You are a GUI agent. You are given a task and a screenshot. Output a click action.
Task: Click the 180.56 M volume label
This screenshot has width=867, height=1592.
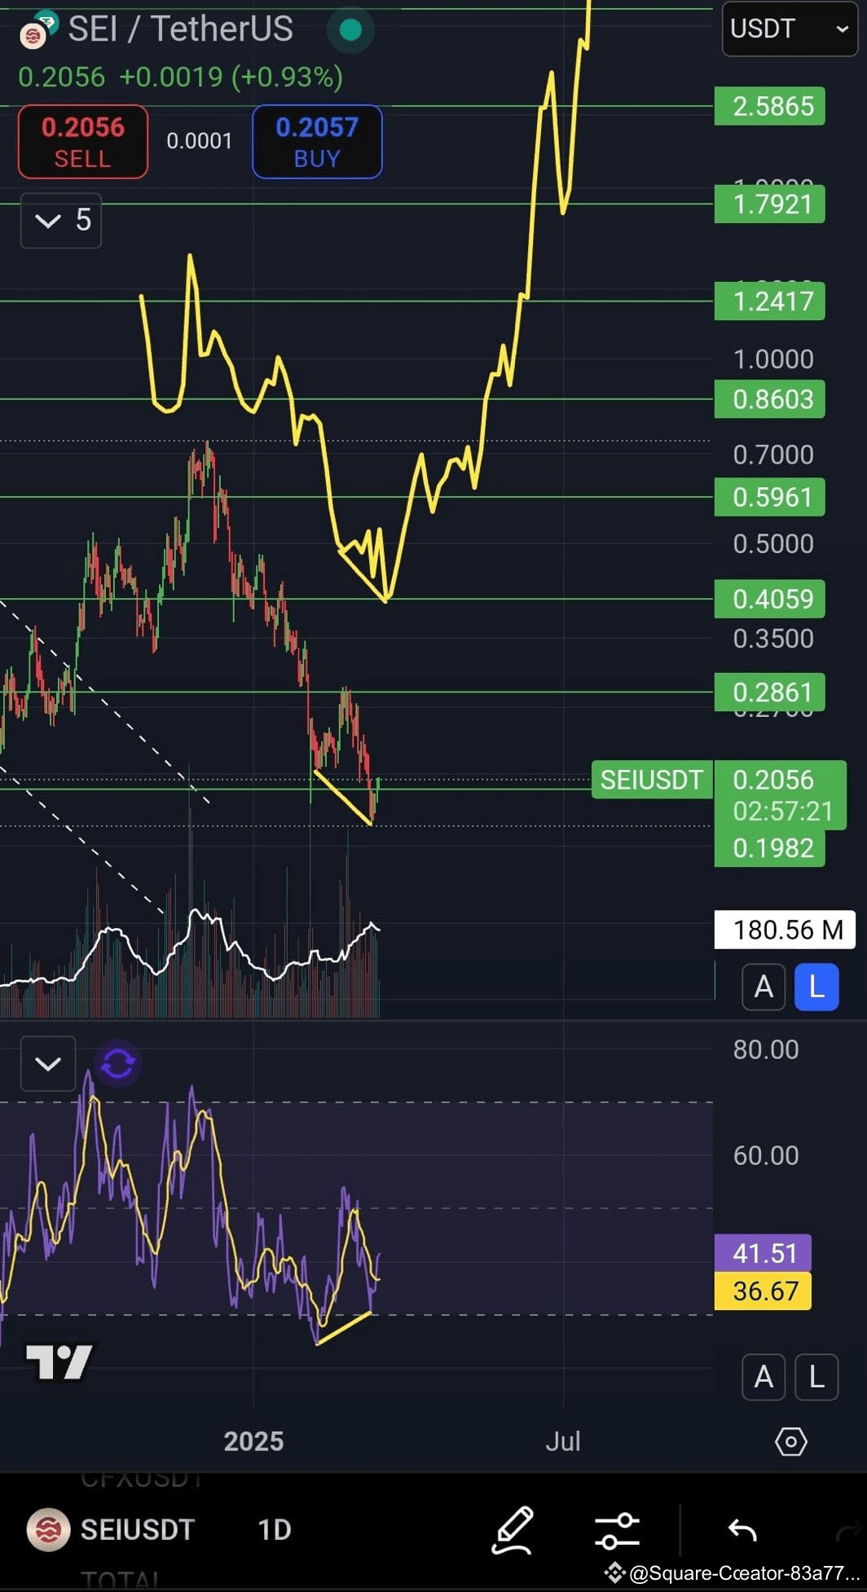coord(785,930)
